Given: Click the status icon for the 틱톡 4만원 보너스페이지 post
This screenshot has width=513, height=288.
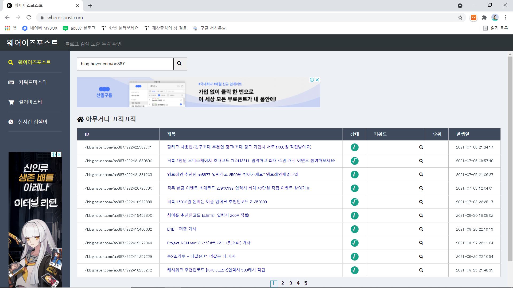Looking at the screenshot, I should pos(355,161).
